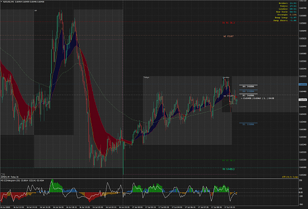Viewport: 308px width, 209px height.
Task: Click the 17 Jul 10:15 time axis label
Action: pyautogui.click(x=230, y=207)
